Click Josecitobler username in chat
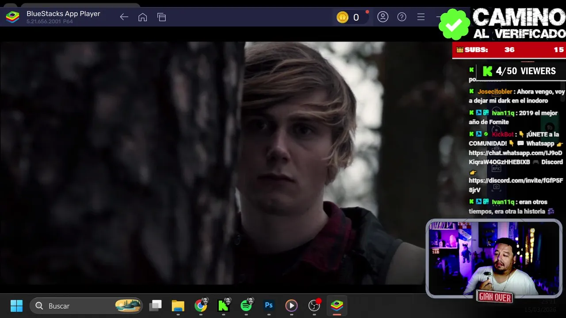This screenshot has height=318, width=566. click(x=495, y=92)
